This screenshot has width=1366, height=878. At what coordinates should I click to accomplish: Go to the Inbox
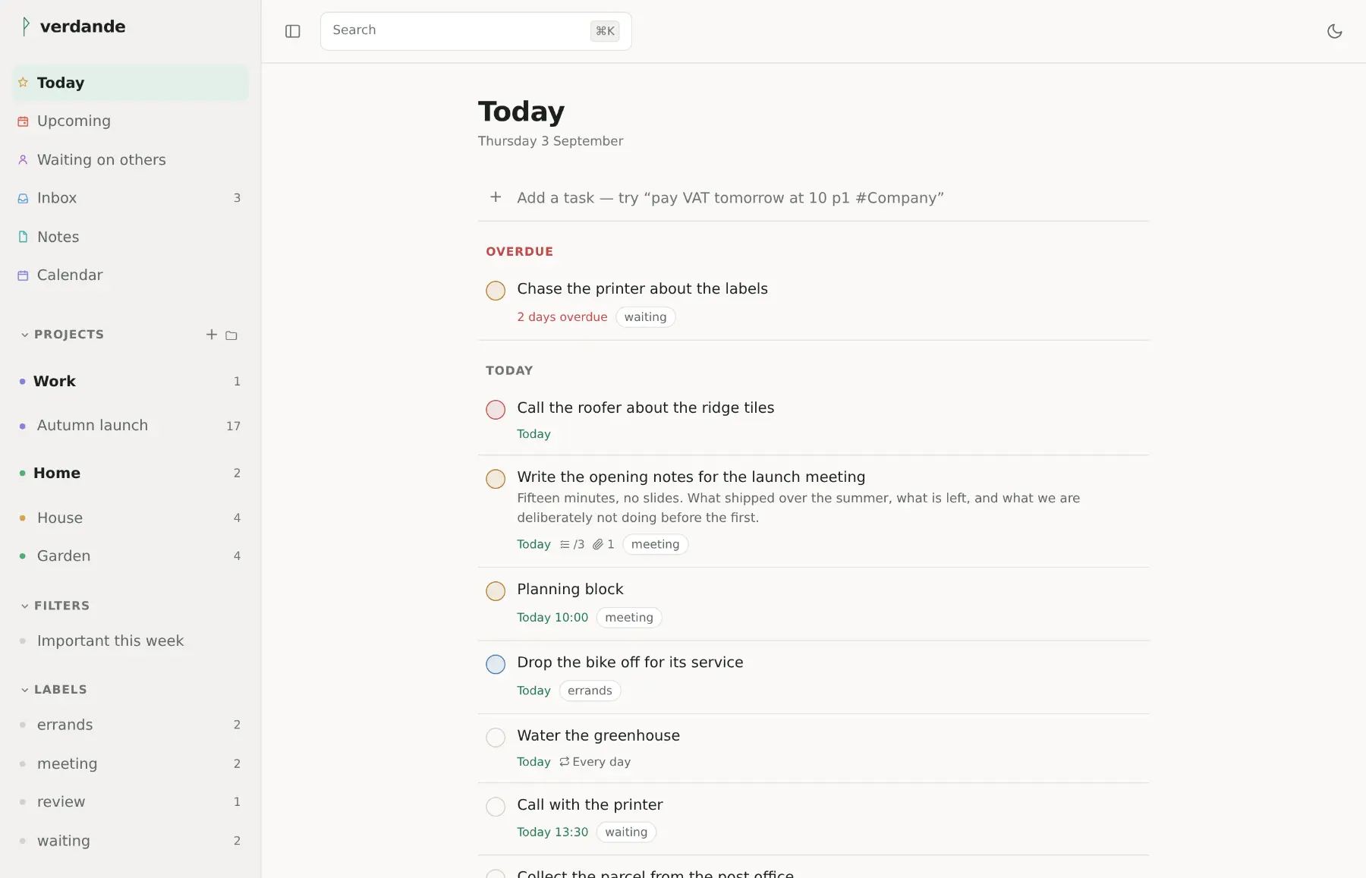(131, 198)
